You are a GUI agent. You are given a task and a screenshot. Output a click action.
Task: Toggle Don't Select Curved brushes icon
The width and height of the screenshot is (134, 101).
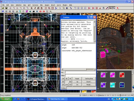[93, 8]
